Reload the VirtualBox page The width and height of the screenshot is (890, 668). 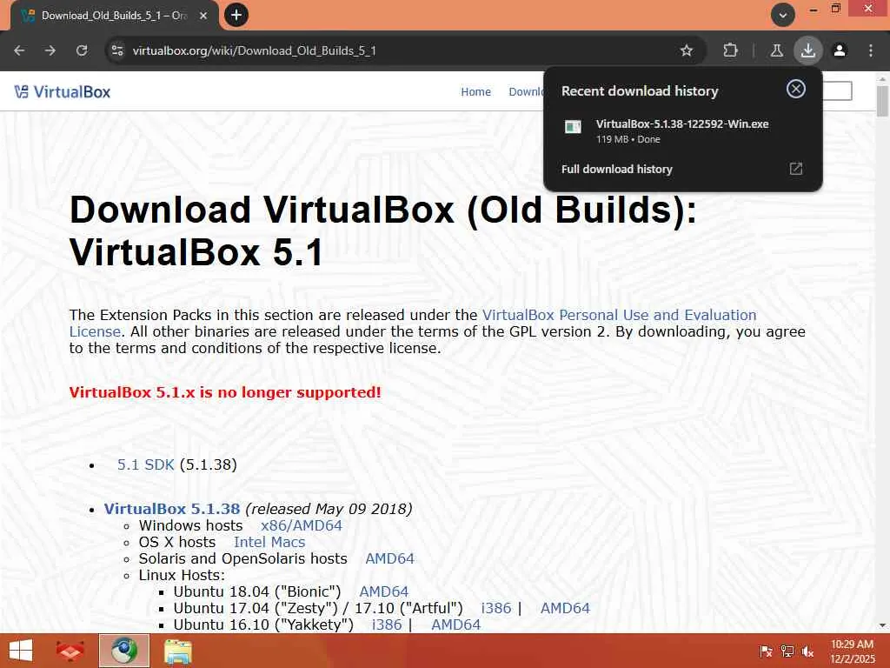coord(82,50)
